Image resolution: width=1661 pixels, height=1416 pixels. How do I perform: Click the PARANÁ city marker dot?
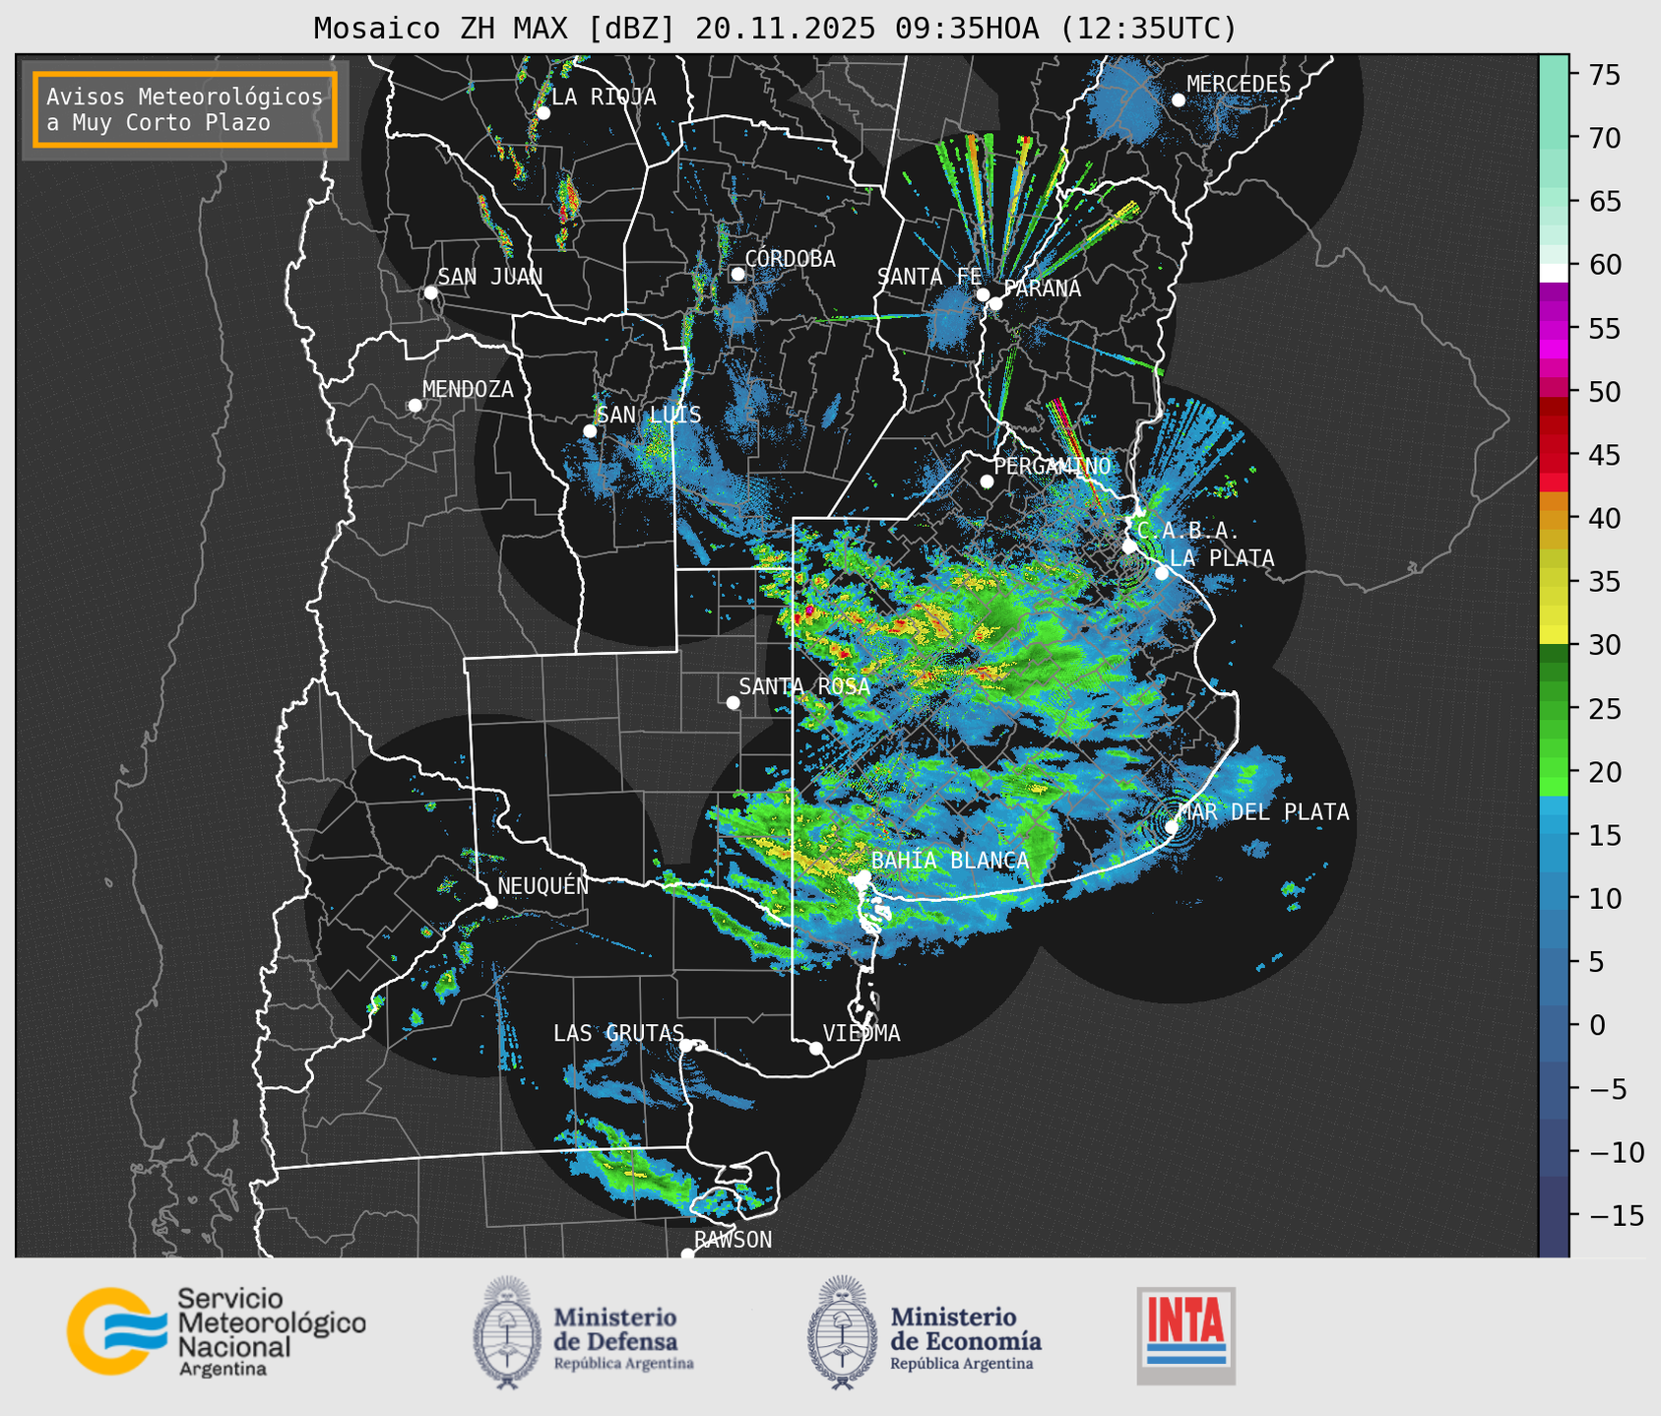coord(995,303)
